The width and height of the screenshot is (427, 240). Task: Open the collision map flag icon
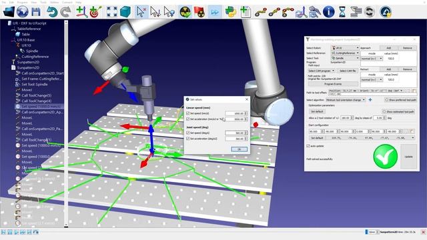click(199, 12)
